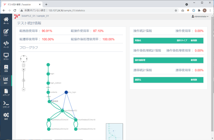Click the address bar URL field
The width and height of the screenshot is (214, 140).
click(x=98, y=10)
